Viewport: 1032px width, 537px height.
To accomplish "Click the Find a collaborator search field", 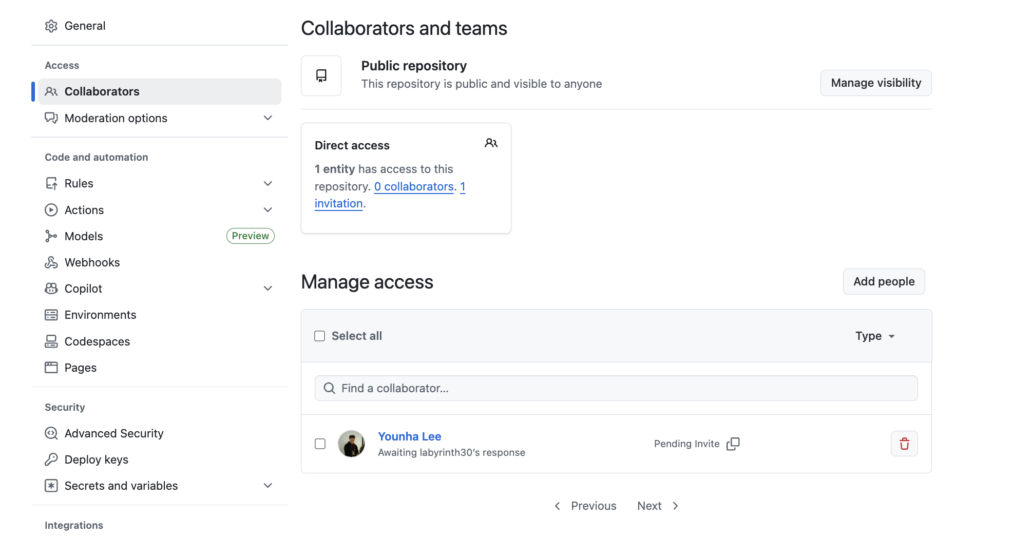I will pos(616,388).
